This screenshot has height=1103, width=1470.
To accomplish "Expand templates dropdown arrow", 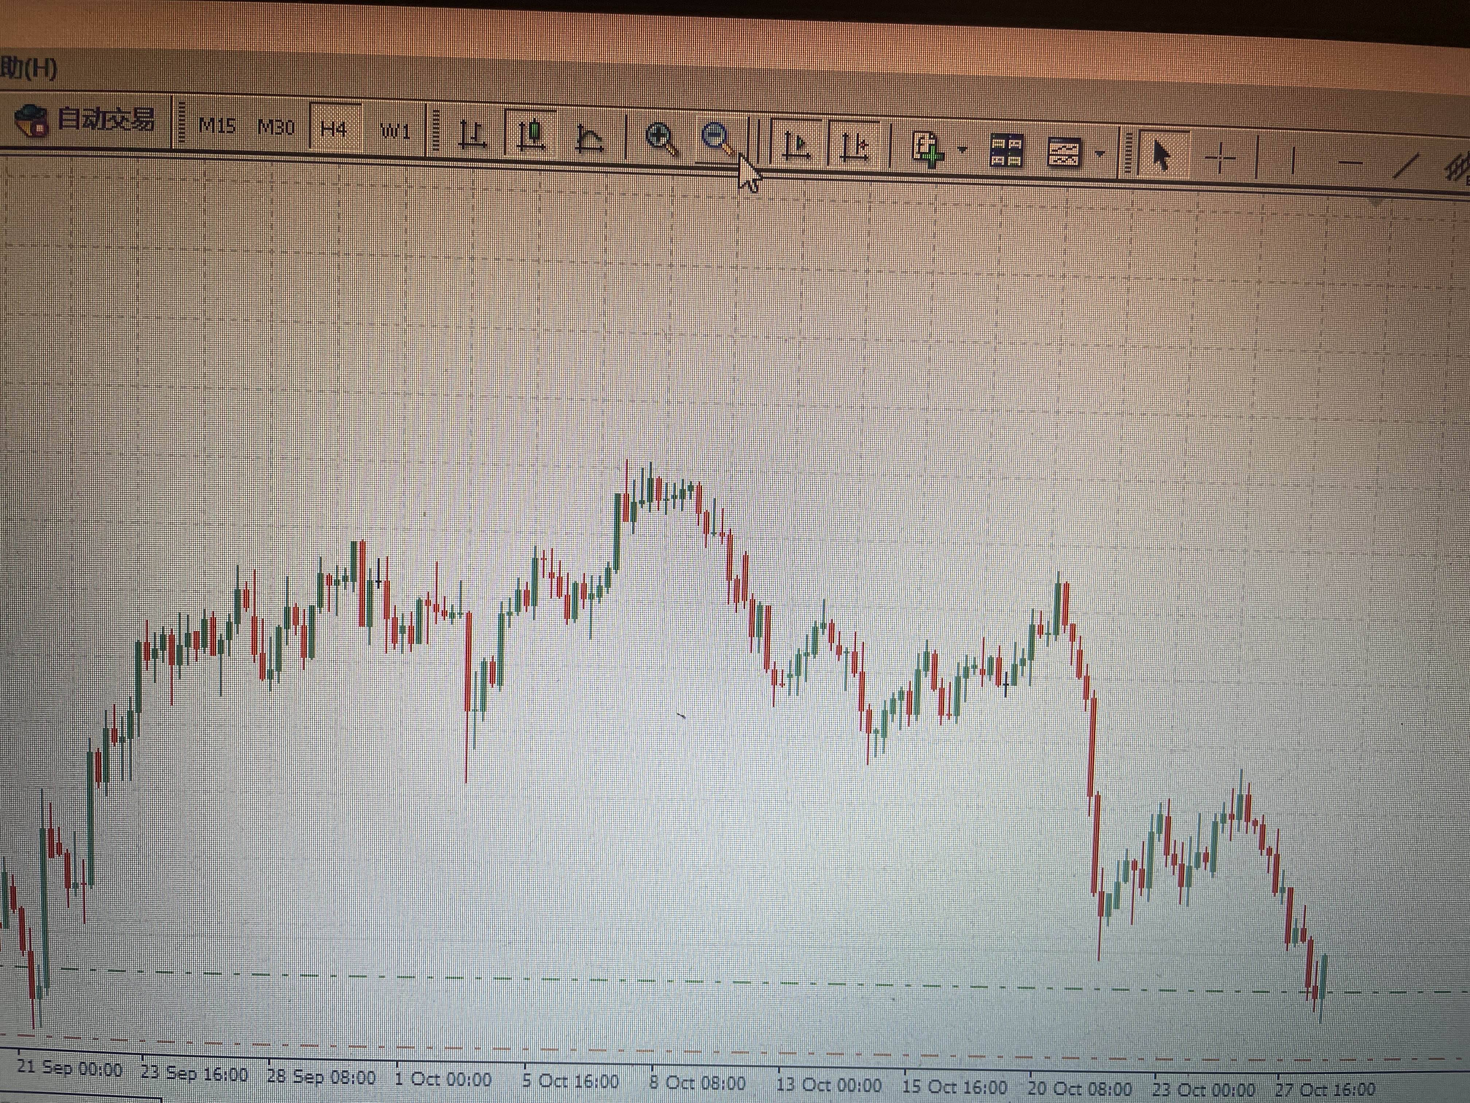I will click(x=1100, y=154).
